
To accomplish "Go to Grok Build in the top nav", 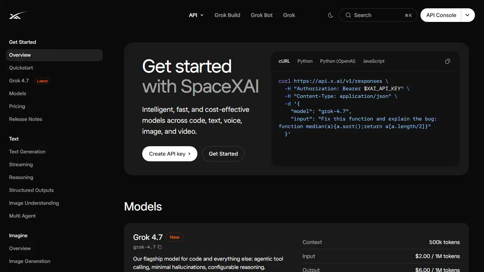I will click(227, 15).
